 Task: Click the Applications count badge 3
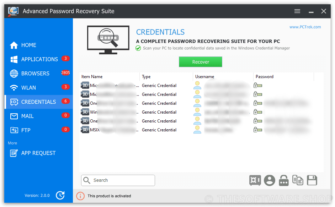point(65,59)
